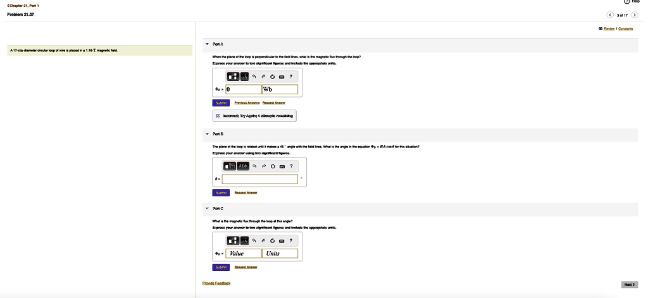The image size is (648, 298).
Task: Open the Previous Answers link in Part A
Action: point(247,103)
